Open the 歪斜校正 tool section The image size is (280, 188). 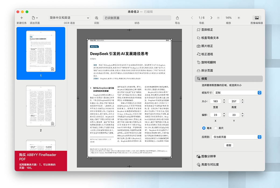tap(207, 30)
